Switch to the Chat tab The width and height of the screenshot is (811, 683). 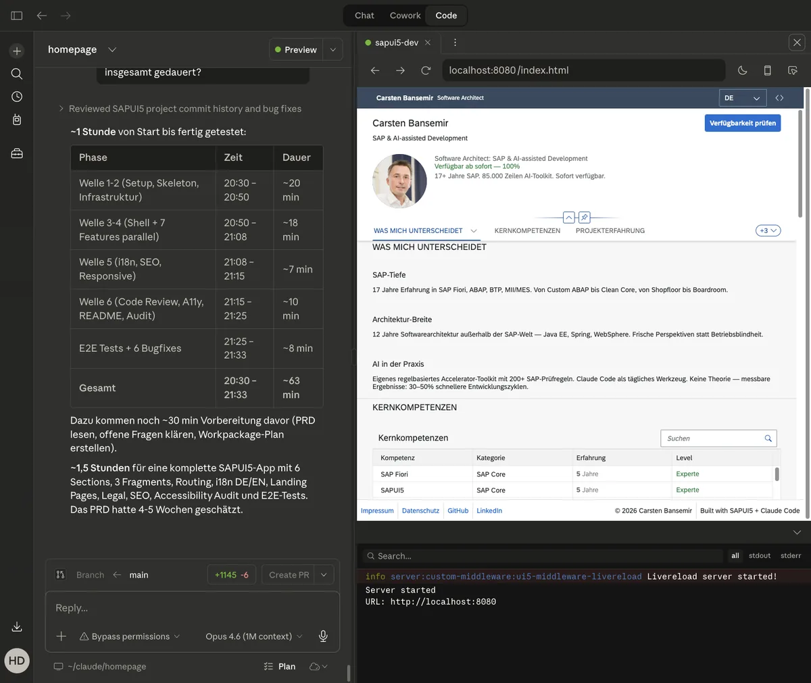364,16
